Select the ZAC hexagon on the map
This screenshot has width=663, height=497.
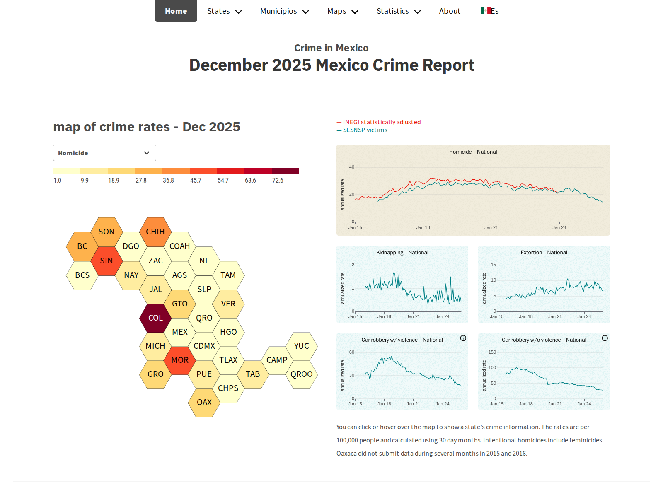[x=155, y=261]
